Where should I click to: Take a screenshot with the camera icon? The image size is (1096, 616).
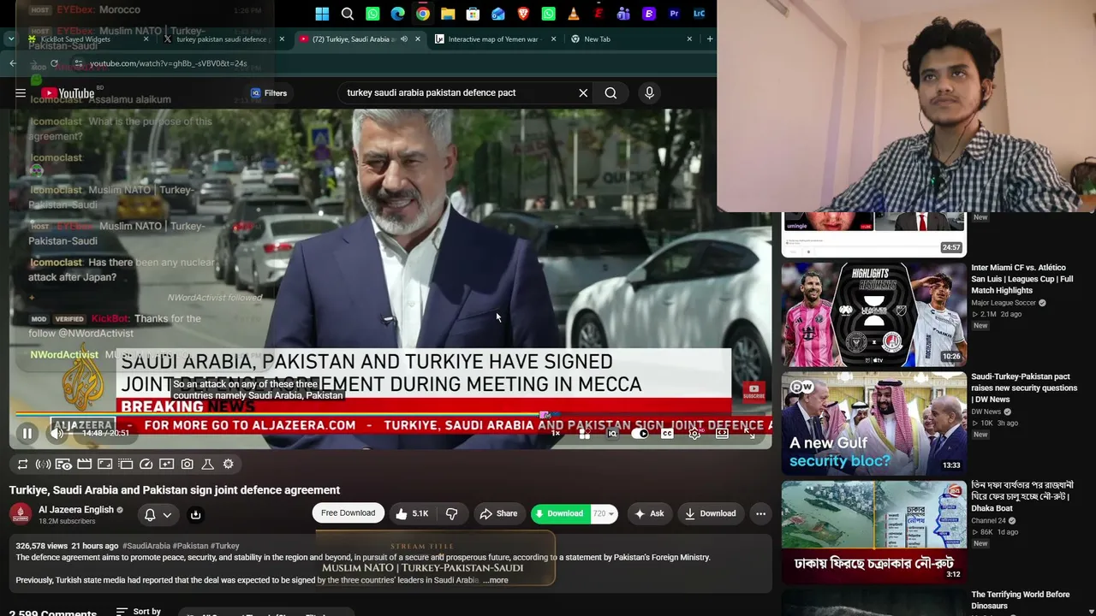pyautogui.click(x=188, y=464)
